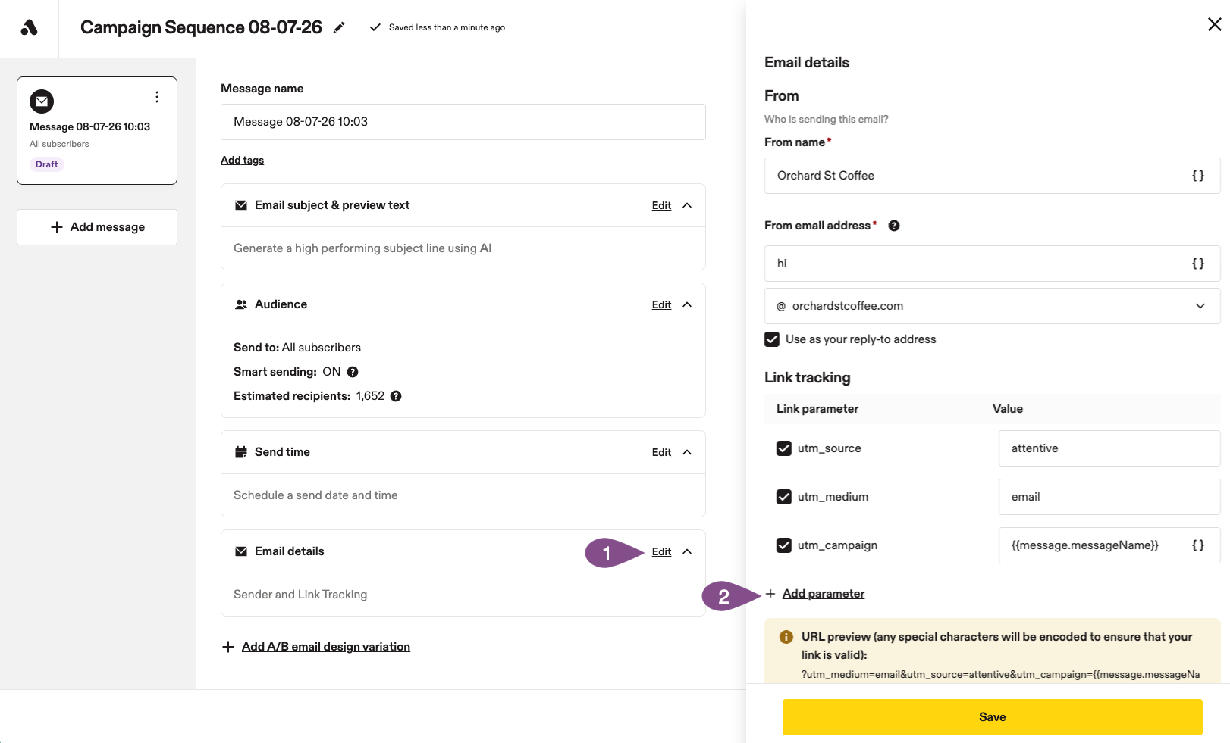Click the pencil icon beside campaign title
This screenshot has width=1230, height=743.
pyautogui.click(x=339, y=27)
